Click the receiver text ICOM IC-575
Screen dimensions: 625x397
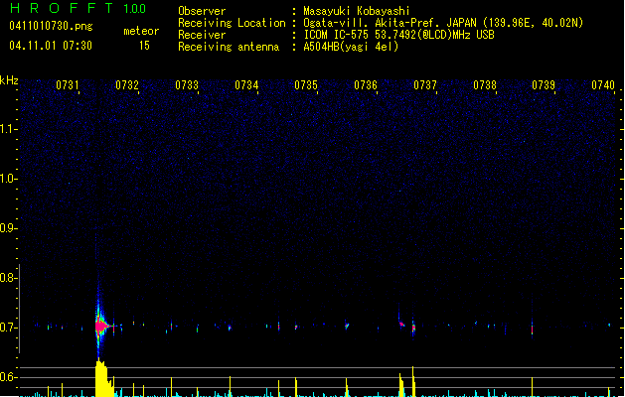(337, 35)
